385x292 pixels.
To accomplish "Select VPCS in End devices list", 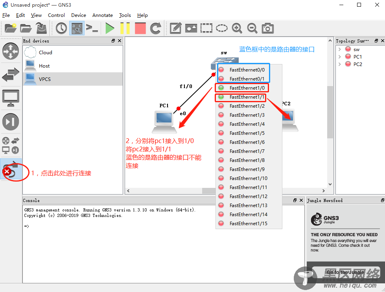I will (73, 79).
